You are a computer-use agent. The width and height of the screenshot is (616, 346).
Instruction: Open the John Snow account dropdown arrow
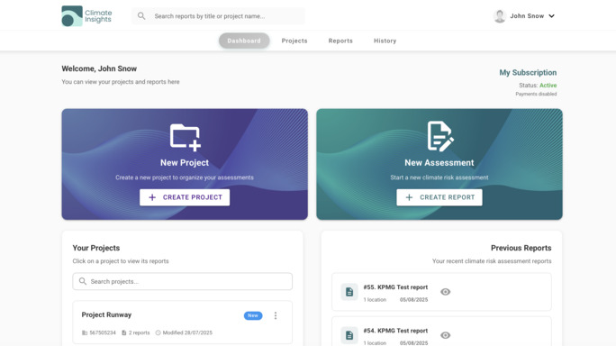(551, 16)
